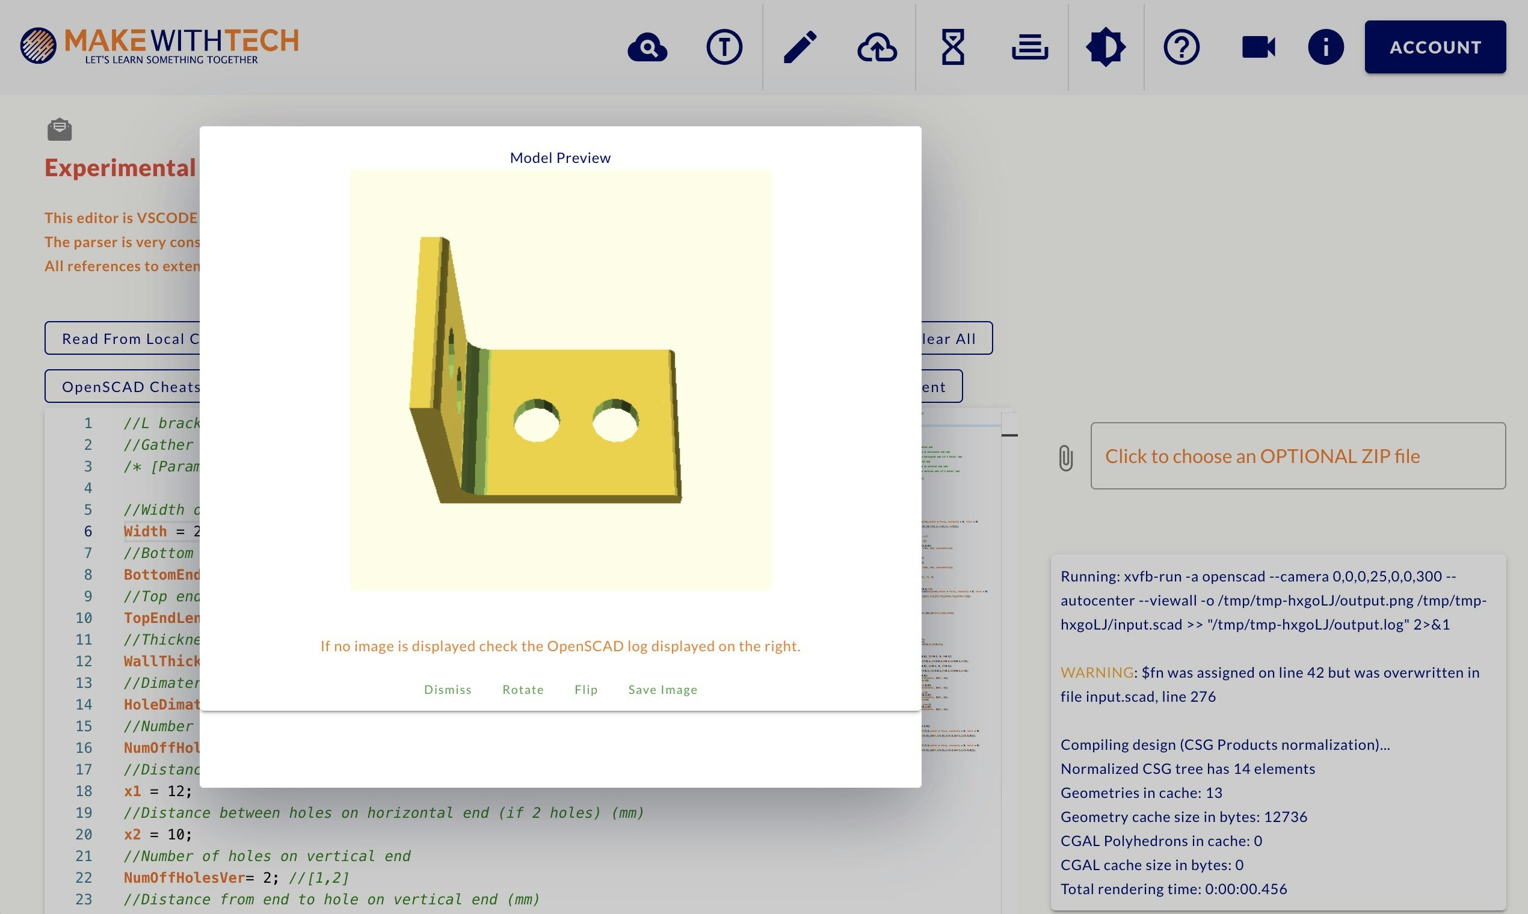Image resolution: width=1528 pixels, height=914 pixels.
Task: Open the OpenSCAD Cheatsheet button
Action: tap(122, 387)
